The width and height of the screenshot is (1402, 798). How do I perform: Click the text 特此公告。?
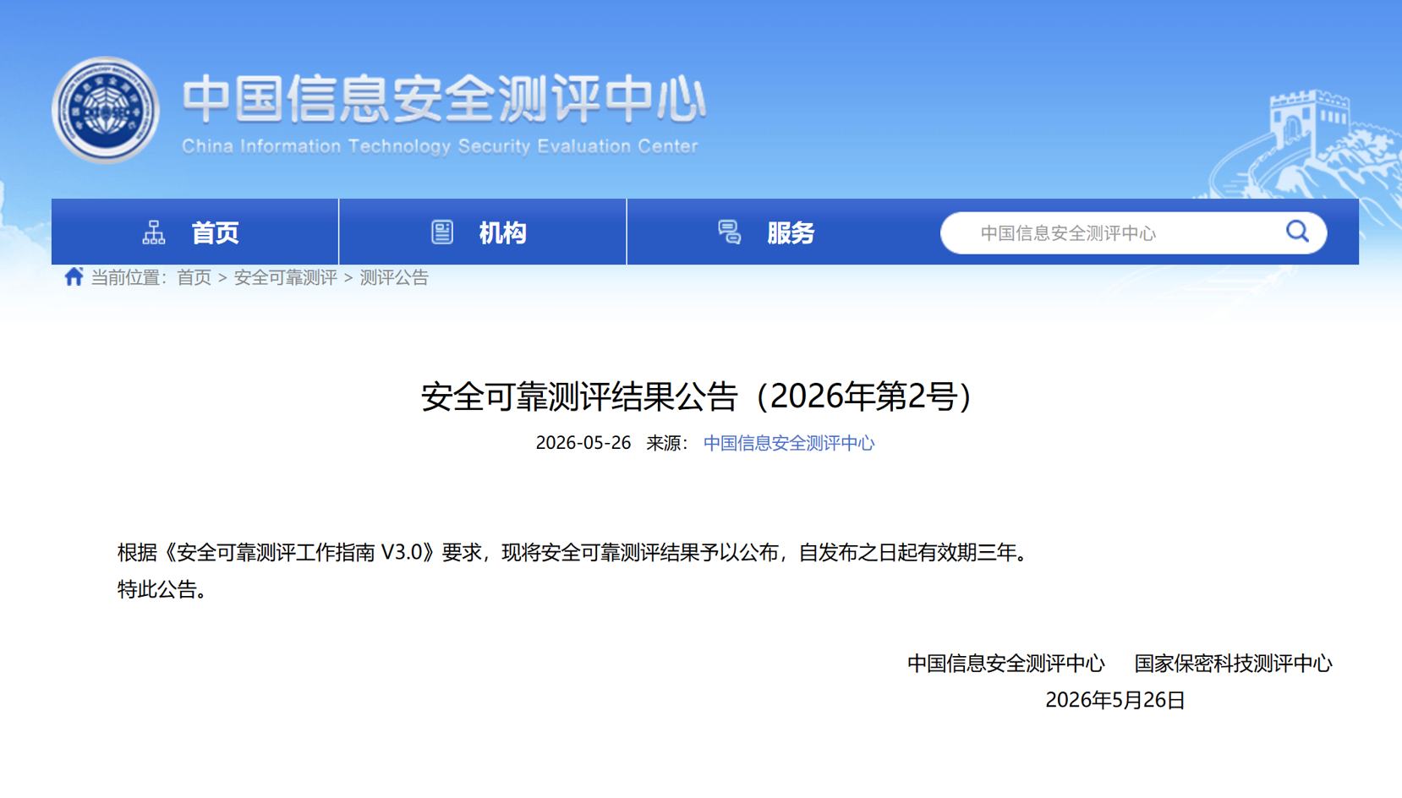point(163,590)
